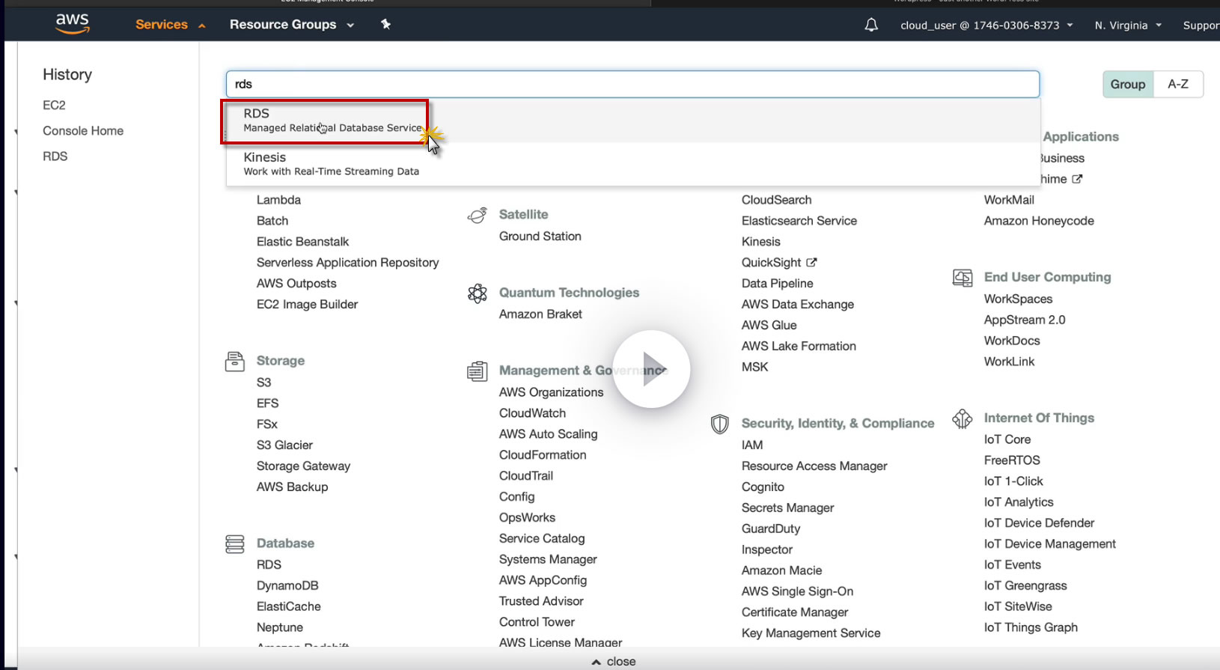Screen dimensions: 1220x670
Task: Open EC2 from History list
Action: [x=54, y=106]
